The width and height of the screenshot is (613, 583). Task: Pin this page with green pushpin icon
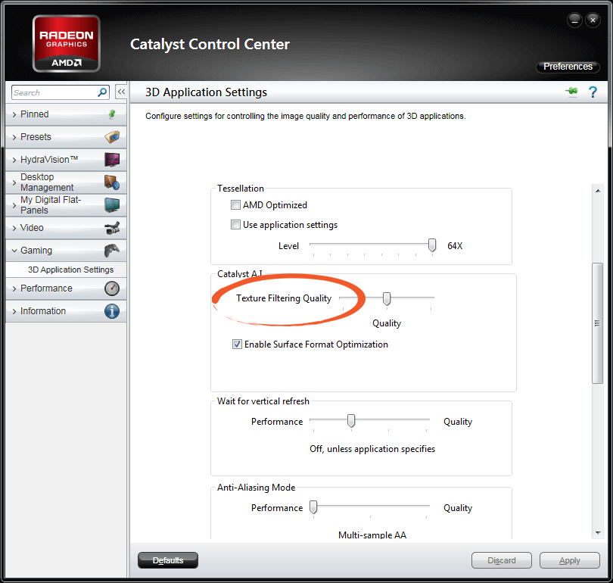point(571,92)
